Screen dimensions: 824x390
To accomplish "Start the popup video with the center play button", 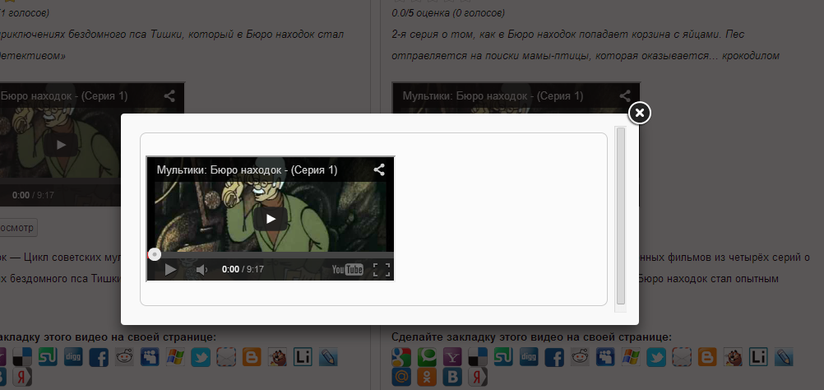I will (x=271, y=219).
